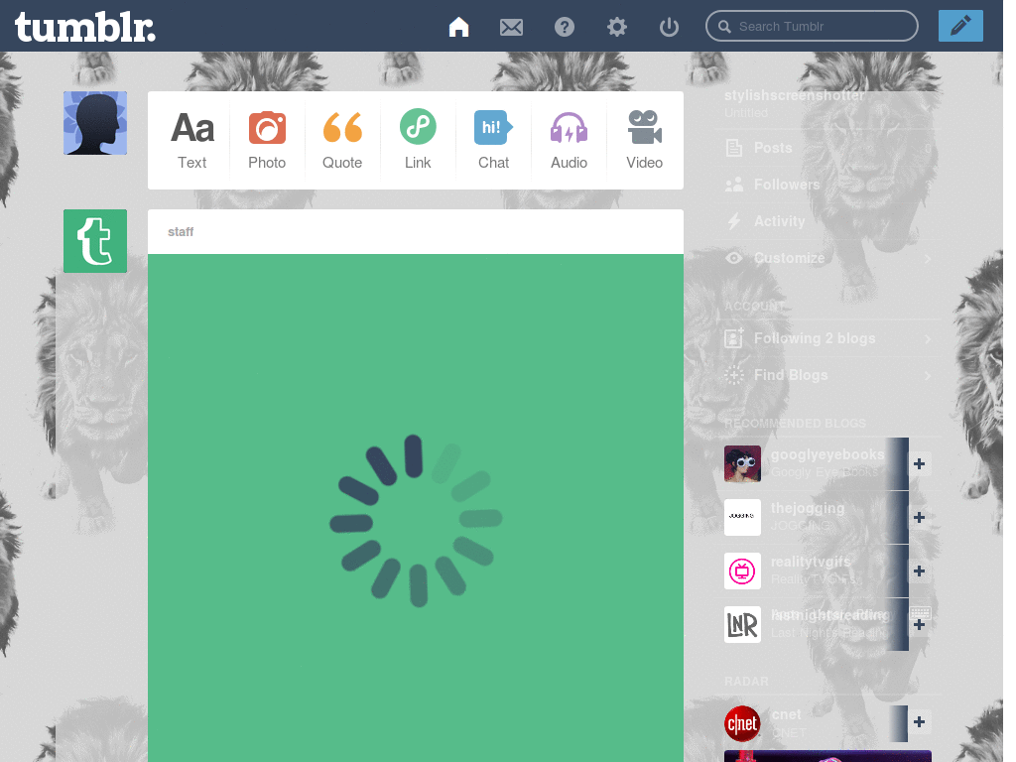The width and height of the screenshot is (1016, 762).
Task: Follow cnet with plus button
Action: pyautogui.click(x=919, y=722)
